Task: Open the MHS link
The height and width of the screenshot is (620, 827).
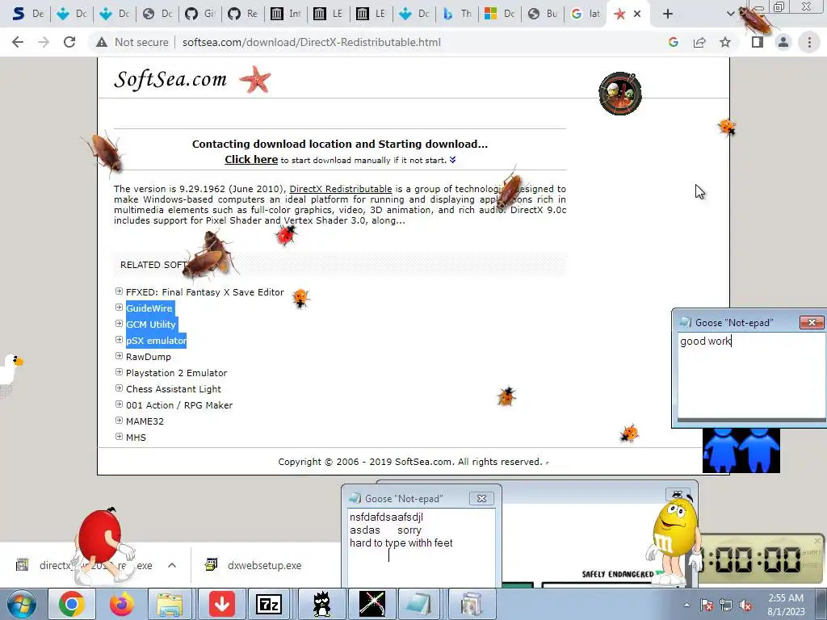Action: click(x=136, y=438)
